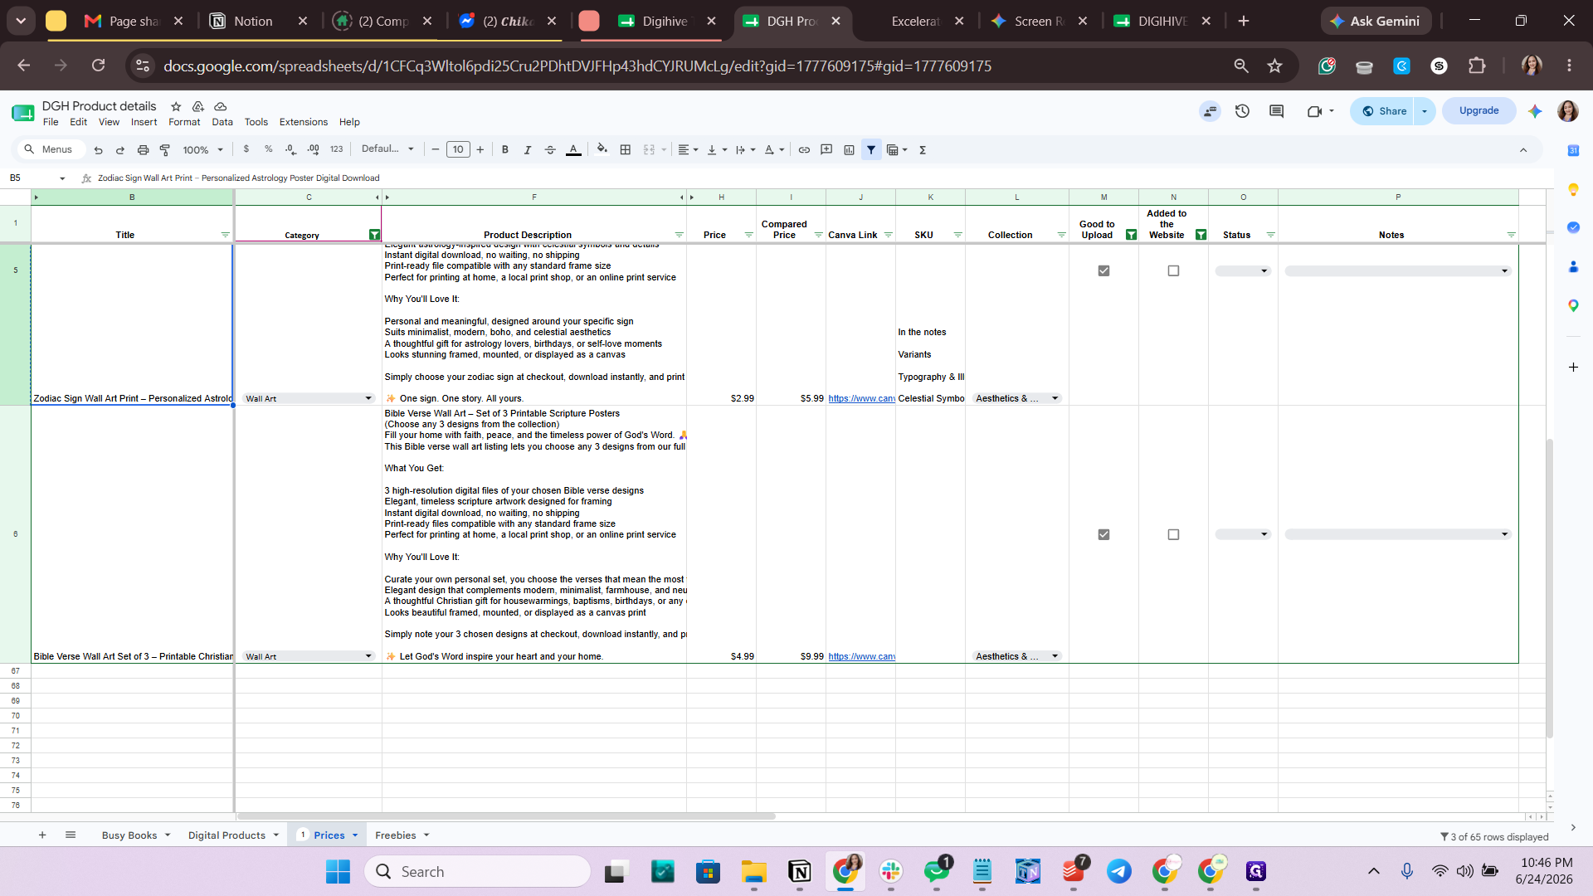Open the Gemini sparkle icon beside Upgrade

pyautogui.click(x=1535, y=111)
